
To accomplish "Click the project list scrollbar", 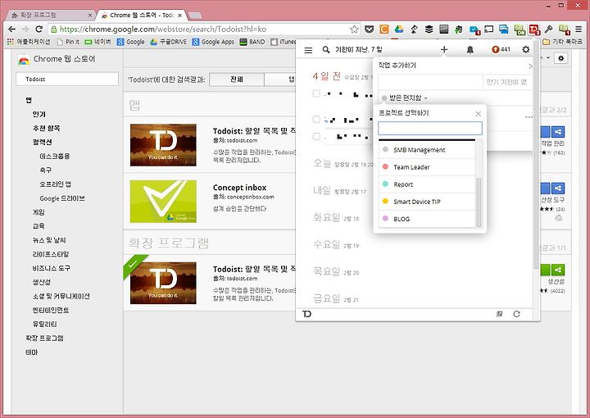I will click(x=479, y=202).
